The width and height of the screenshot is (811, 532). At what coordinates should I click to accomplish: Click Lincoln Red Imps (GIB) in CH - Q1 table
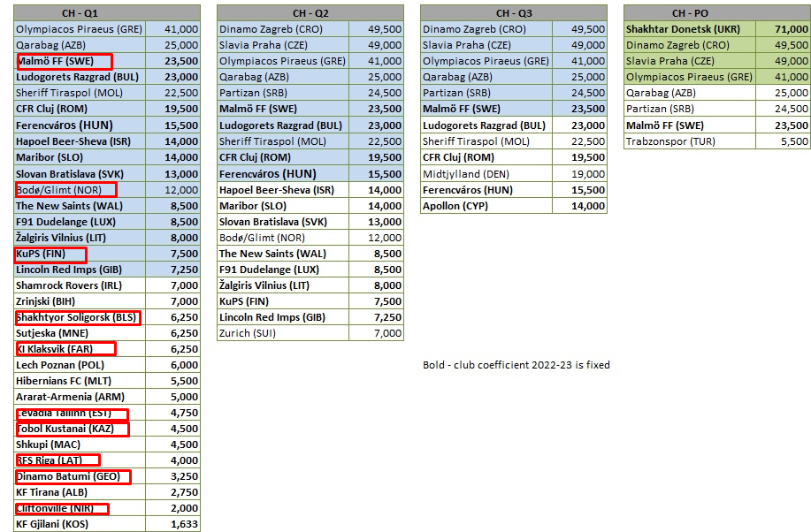click(80, 270)
